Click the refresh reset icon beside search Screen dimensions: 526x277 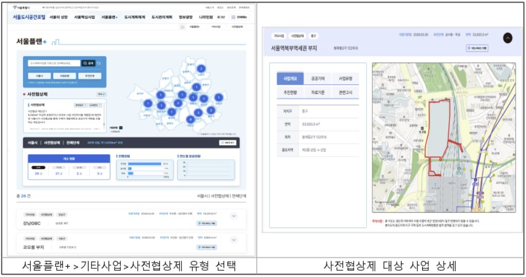99,63
